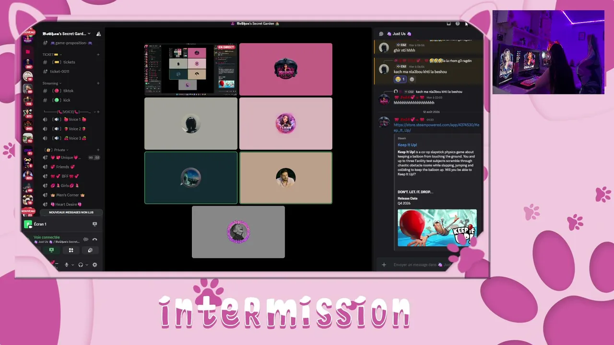Create a channel in the TICKET category
This screenshot has width=614, height=345.
pyautogui.click(x=98, y=55)
